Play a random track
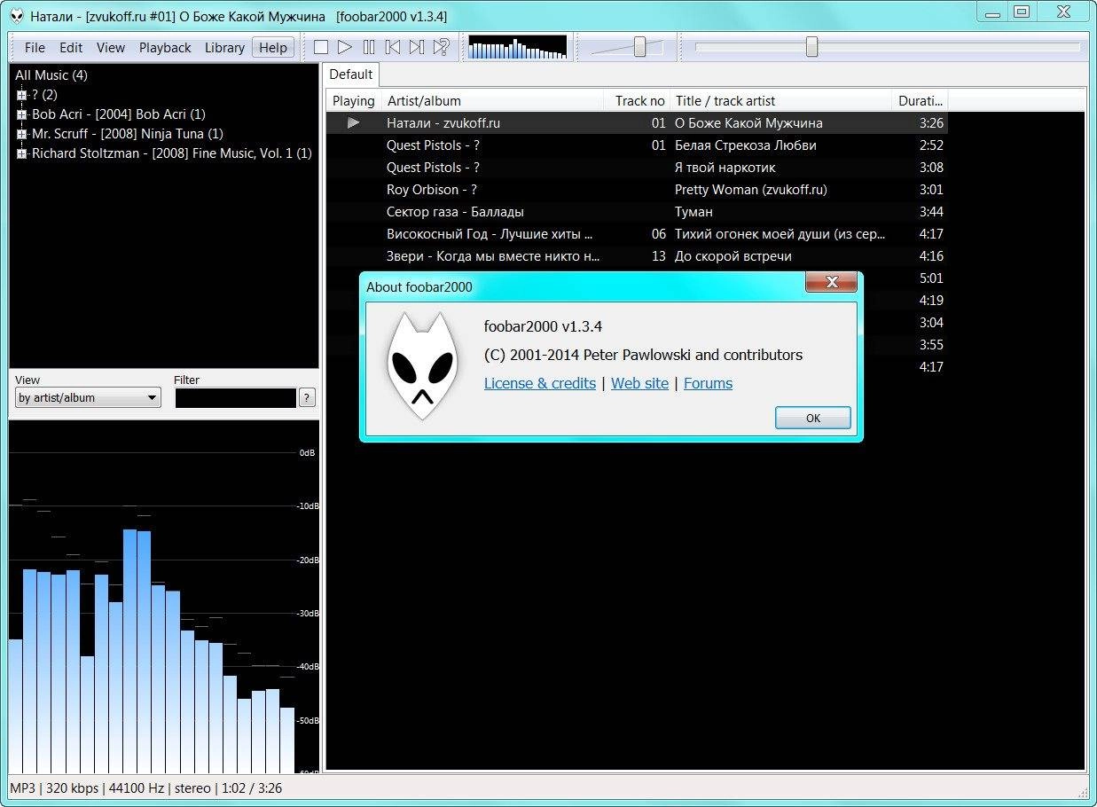1097x807 pixels. click(x=441, y=47)
